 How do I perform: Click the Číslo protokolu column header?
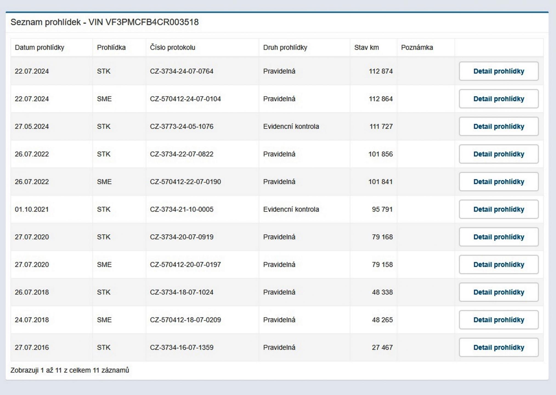coord(173,47)
